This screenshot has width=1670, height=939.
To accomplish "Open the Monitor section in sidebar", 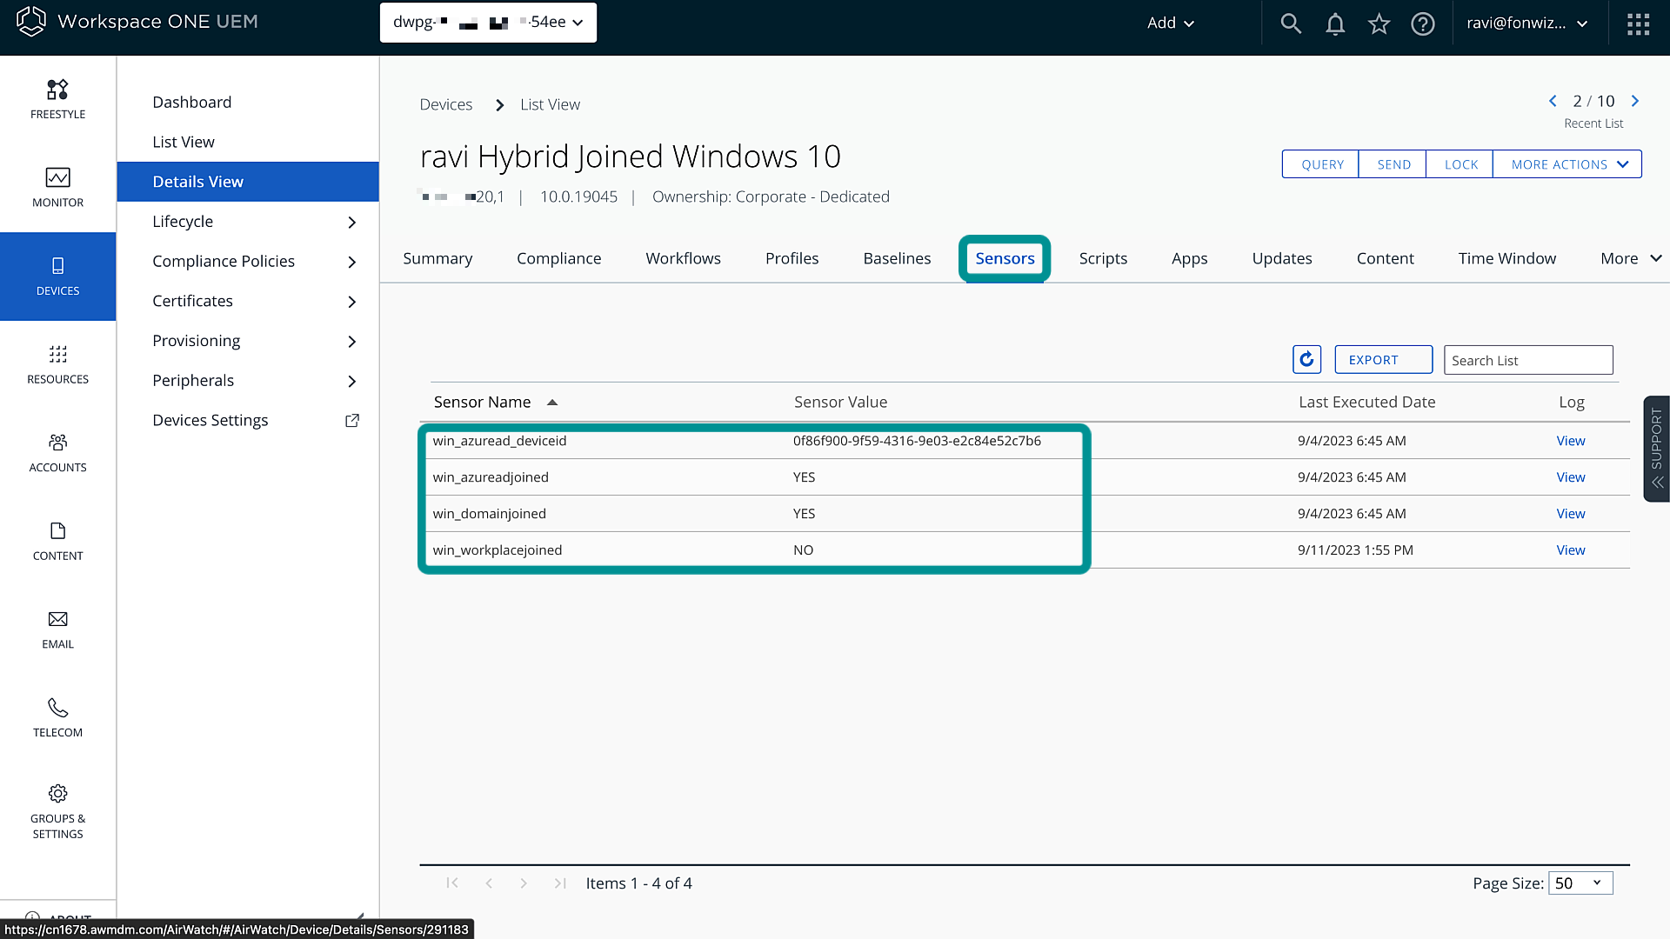I will [57, 187].
